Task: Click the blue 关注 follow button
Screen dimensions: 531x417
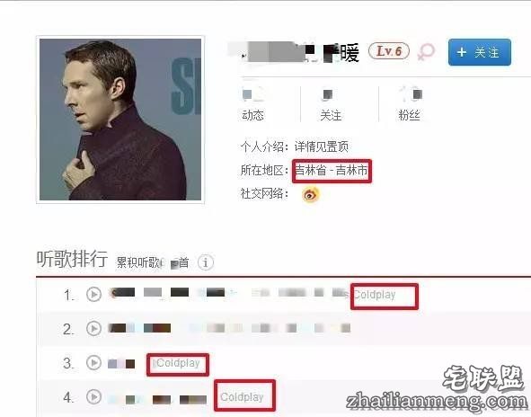Action: 480,52
